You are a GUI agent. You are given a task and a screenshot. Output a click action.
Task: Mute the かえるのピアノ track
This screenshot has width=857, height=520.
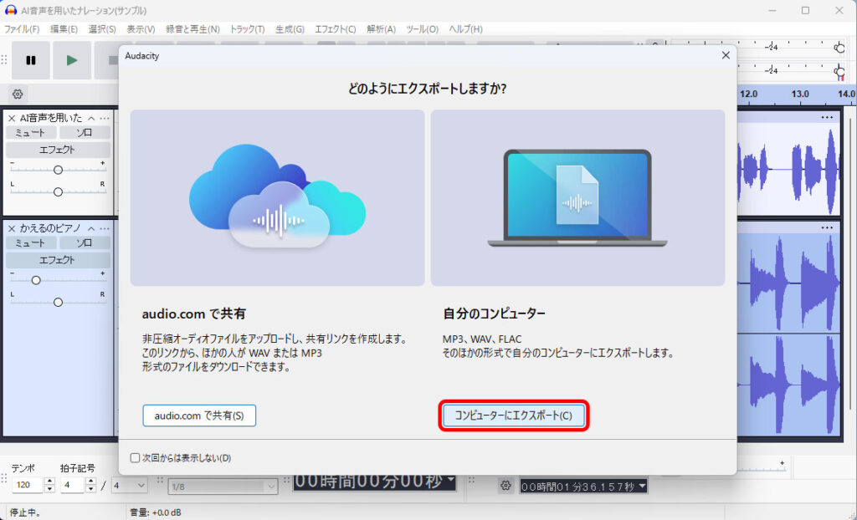[x=31, y=243]
